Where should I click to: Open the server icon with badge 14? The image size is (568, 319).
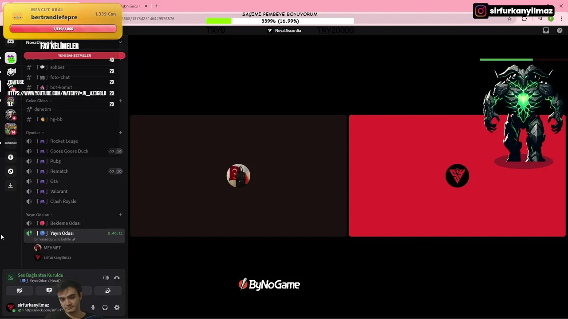click(11, 128)
